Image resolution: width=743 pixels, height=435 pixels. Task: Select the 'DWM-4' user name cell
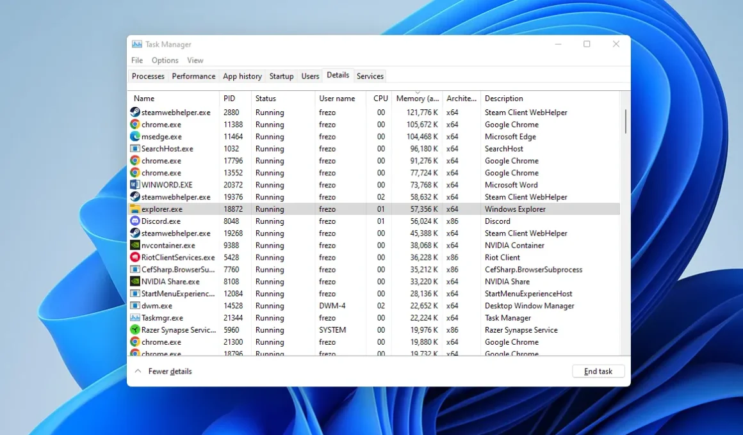(332, 305)
